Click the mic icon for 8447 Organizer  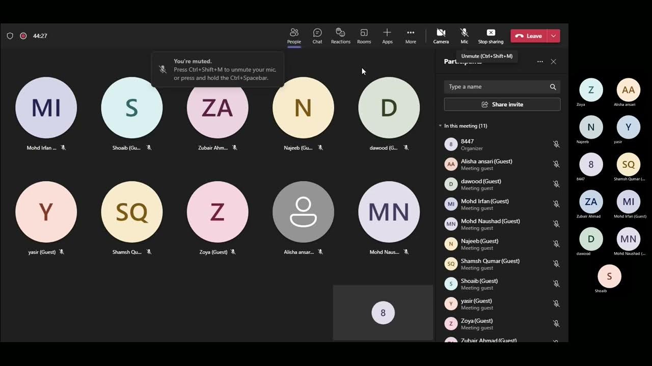(x=556, y=144)
